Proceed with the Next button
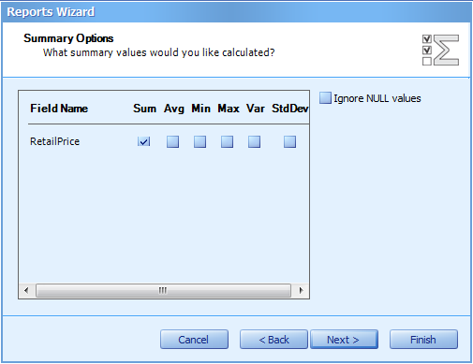 pos(344,340)
